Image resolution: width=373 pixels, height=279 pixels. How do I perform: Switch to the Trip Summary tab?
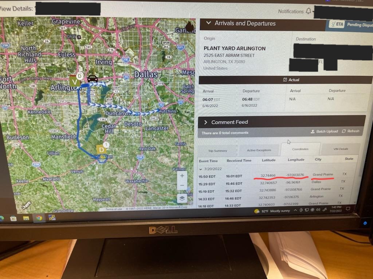pyautogui.click(x=217, y=151)
